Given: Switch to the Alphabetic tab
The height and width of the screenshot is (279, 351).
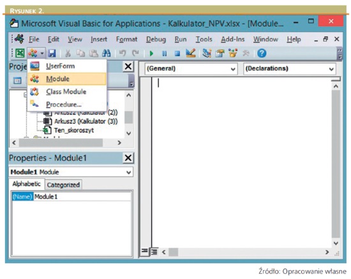Looking at the screenshot, I should click(27, 184).
